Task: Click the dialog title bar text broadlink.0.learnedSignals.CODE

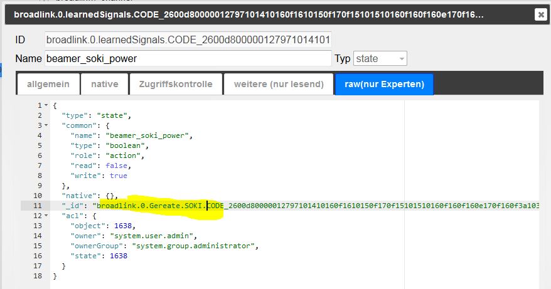Action: (x=249, y=15)
